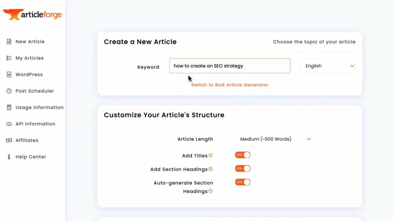
Task: Click the Article Forge anvil logo
Action: click(13, 15)
